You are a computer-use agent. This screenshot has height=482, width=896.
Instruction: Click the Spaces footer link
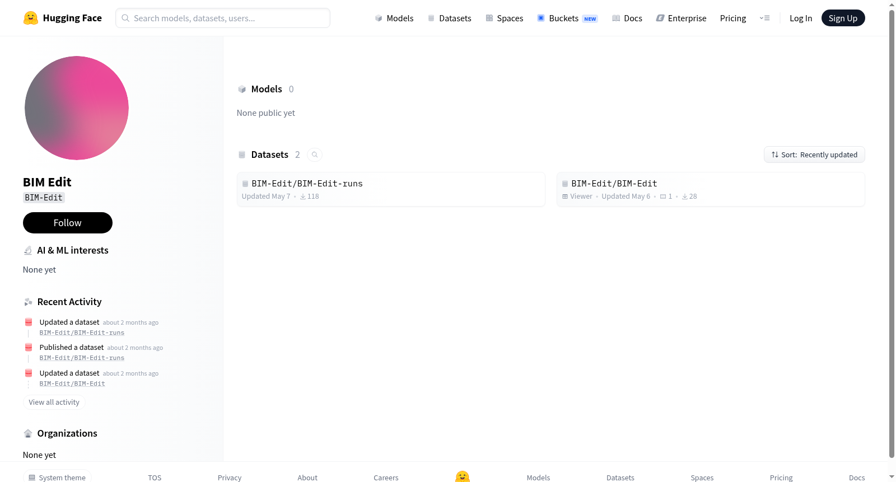tap(702, 478)
